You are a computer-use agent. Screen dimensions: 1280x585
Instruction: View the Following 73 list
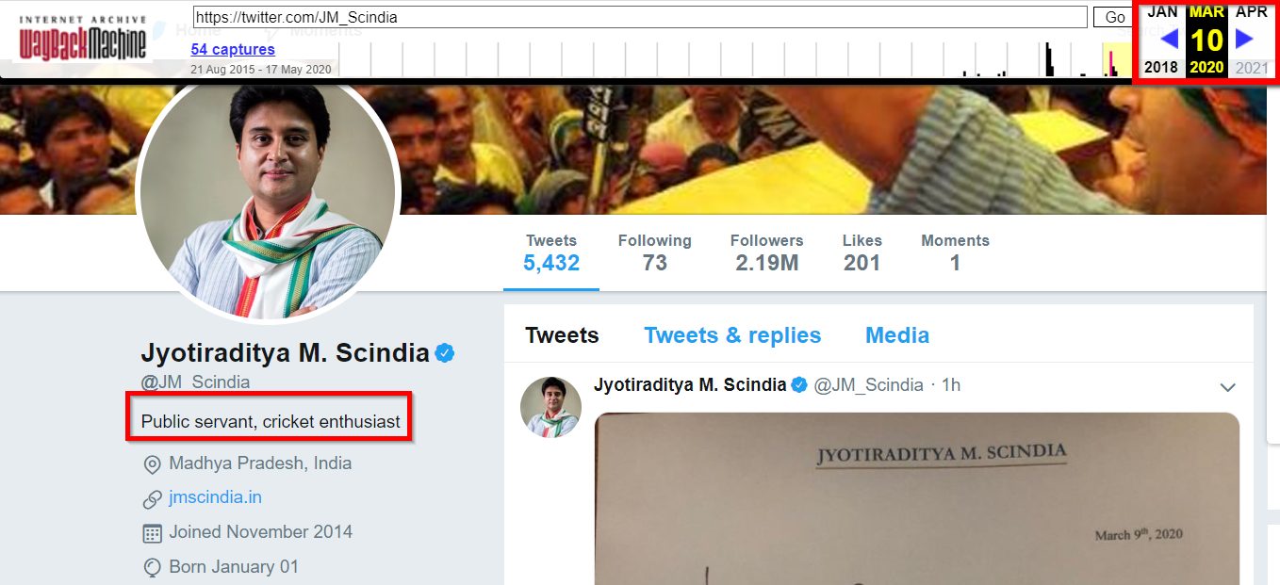click(654, 253)
